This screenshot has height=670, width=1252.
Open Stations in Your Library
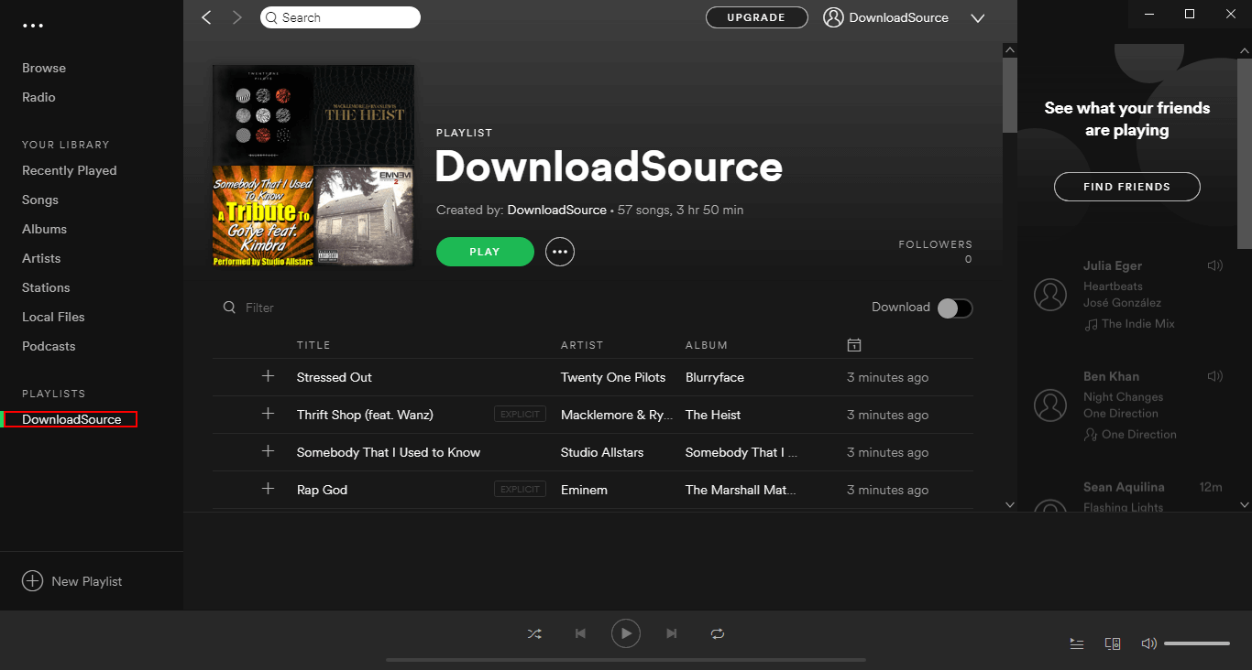(46, 287)
